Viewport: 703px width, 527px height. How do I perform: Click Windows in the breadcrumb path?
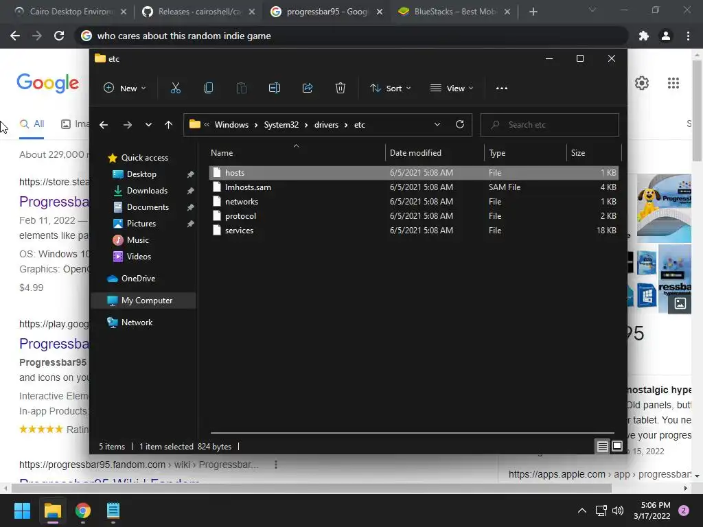click(231, 125)
